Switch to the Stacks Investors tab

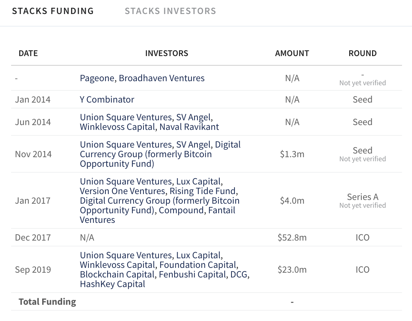coord(170,11)
